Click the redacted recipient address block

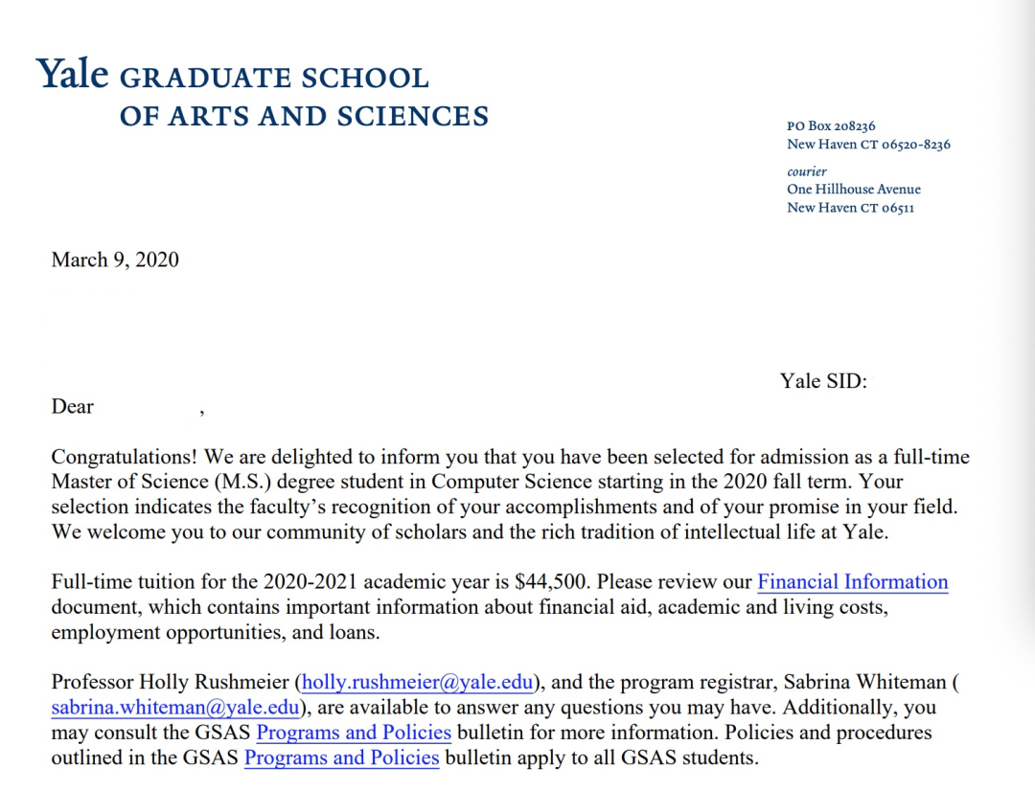pyautogui.click(x=159, y=334)
